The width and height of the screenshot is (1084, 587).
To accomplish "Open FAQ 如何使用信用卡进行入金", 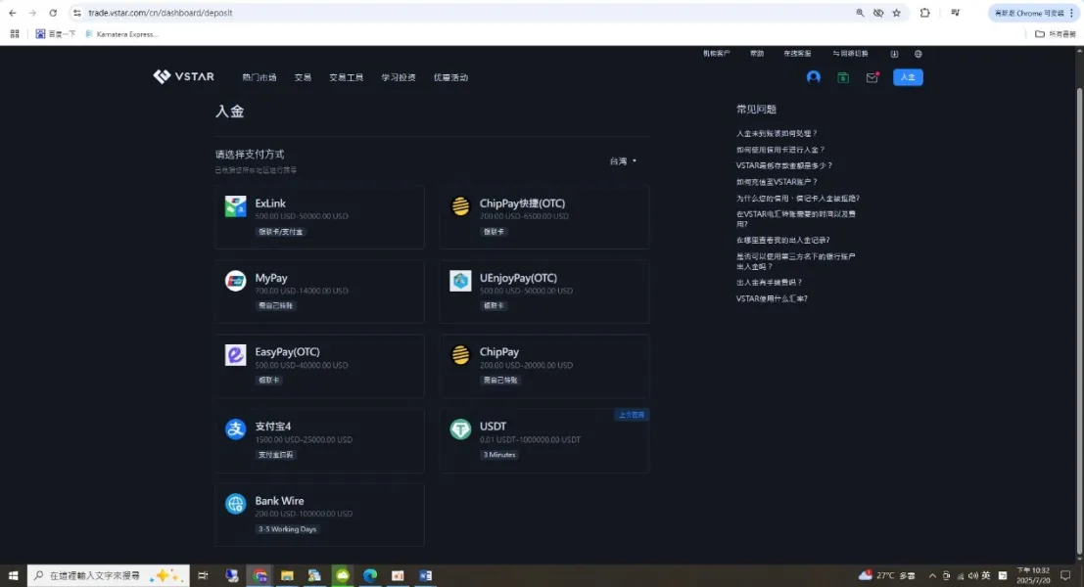I will click(780, 149).
